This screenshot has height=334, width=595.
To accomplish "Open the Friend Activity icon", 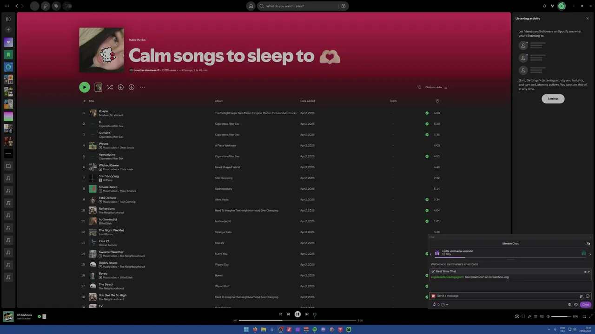I will click(x=552, y=6).
